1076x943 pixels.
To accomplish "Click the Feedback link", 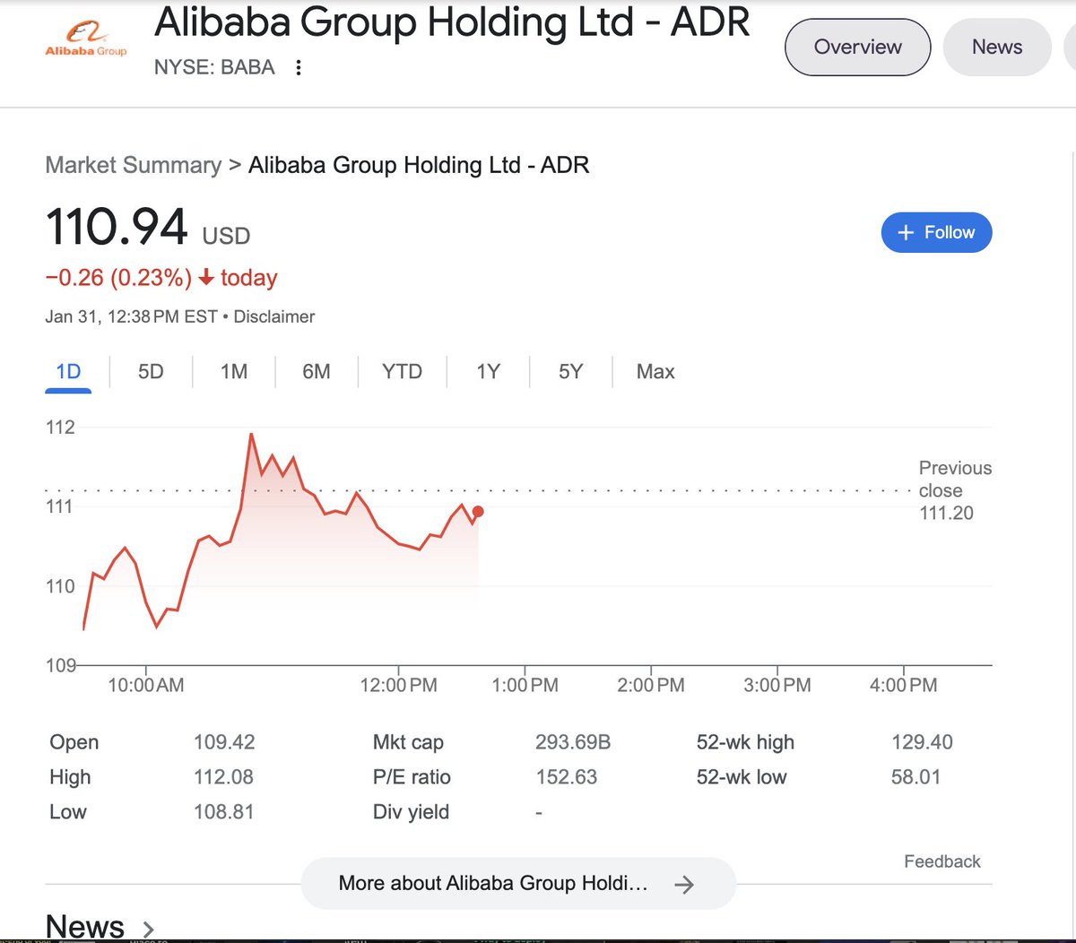I will (x=941, y=861).
